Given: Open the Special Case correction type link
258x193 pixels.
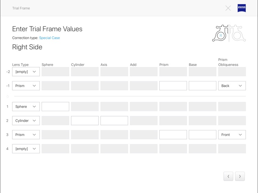Looking at the screenshot, I should [50, 38].
